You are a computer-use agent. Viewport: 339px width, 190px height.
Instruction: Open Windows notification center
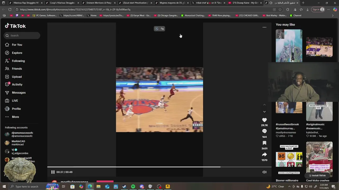pos(334,187)
